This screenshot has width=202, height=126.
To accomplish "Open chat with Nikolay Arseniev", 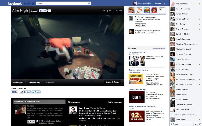I will (x=185, y=54).
